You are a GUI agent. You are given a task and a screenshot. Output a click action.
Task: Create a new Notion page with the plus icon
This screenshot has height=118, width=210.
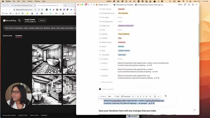(x=94, y=5)
